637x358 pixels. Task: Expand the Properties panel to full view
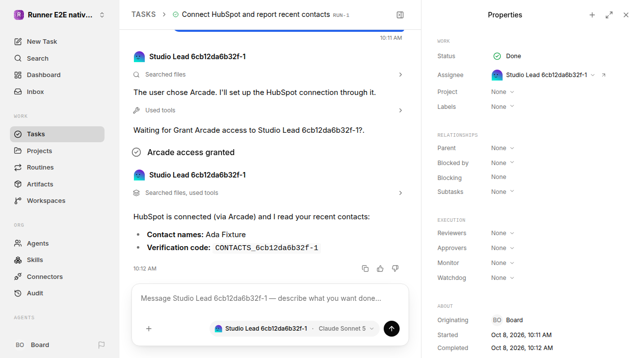(609, 15)
